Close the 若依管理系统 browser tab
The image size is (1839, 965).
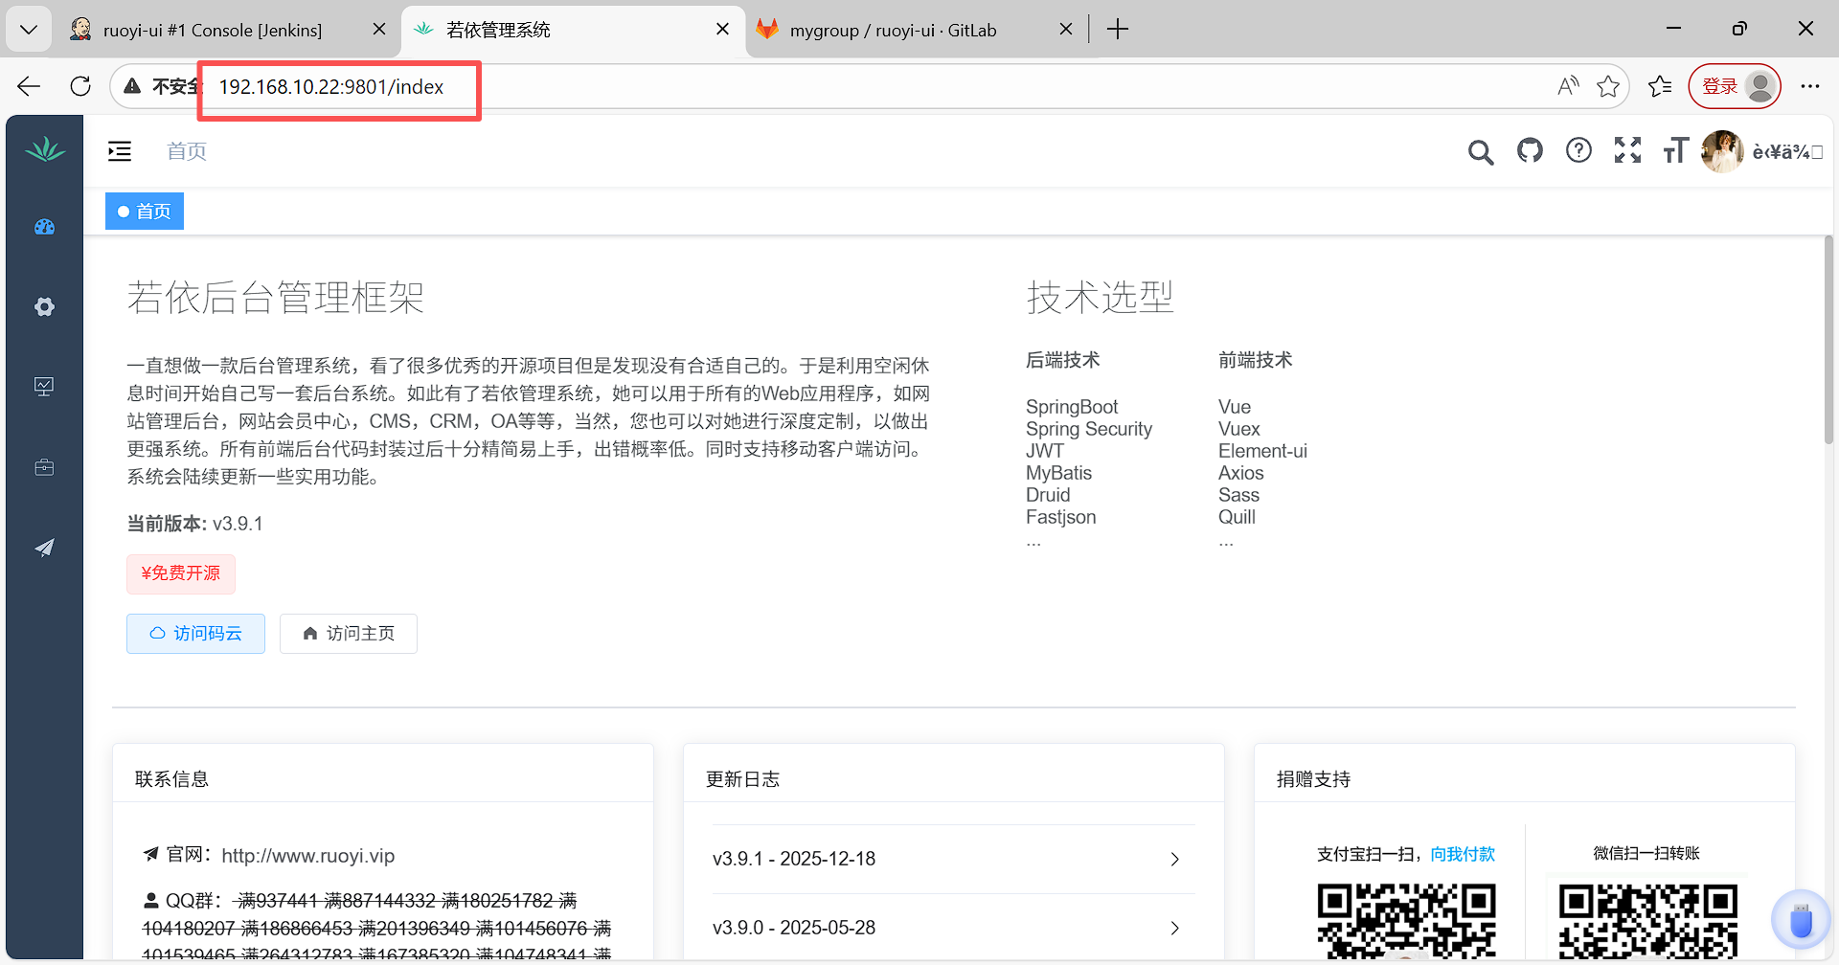tap(723, 30)
